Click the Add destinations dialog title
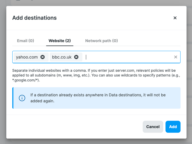 [34, 18]
